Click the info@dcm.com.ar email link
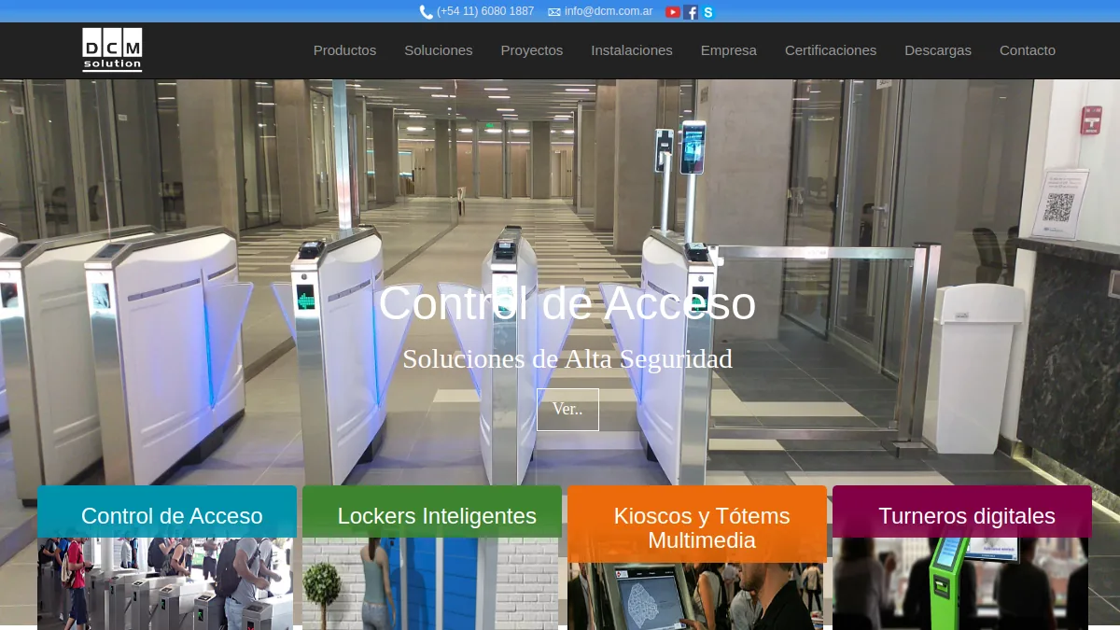The height and width of the screenshot is (630, 1120). click(x=609, y=11)
